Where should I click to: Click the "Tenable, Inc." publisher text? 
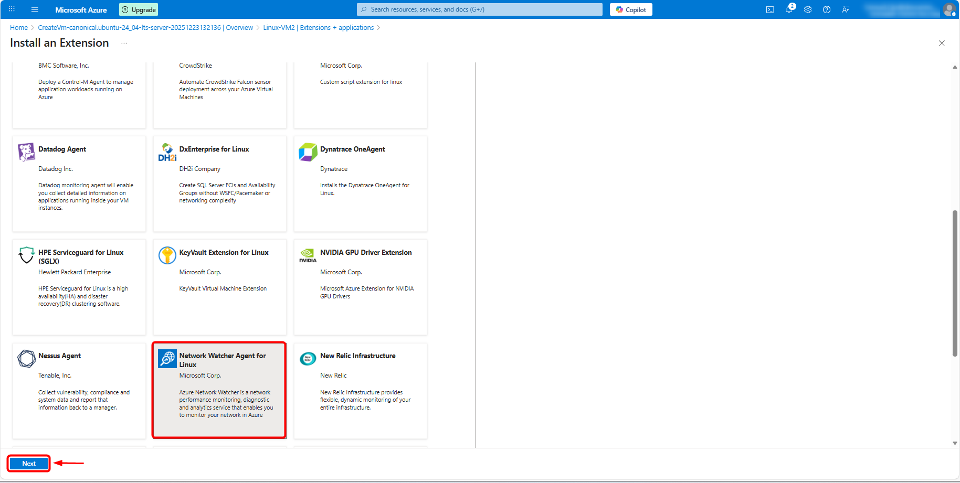[x=55, y=375]
